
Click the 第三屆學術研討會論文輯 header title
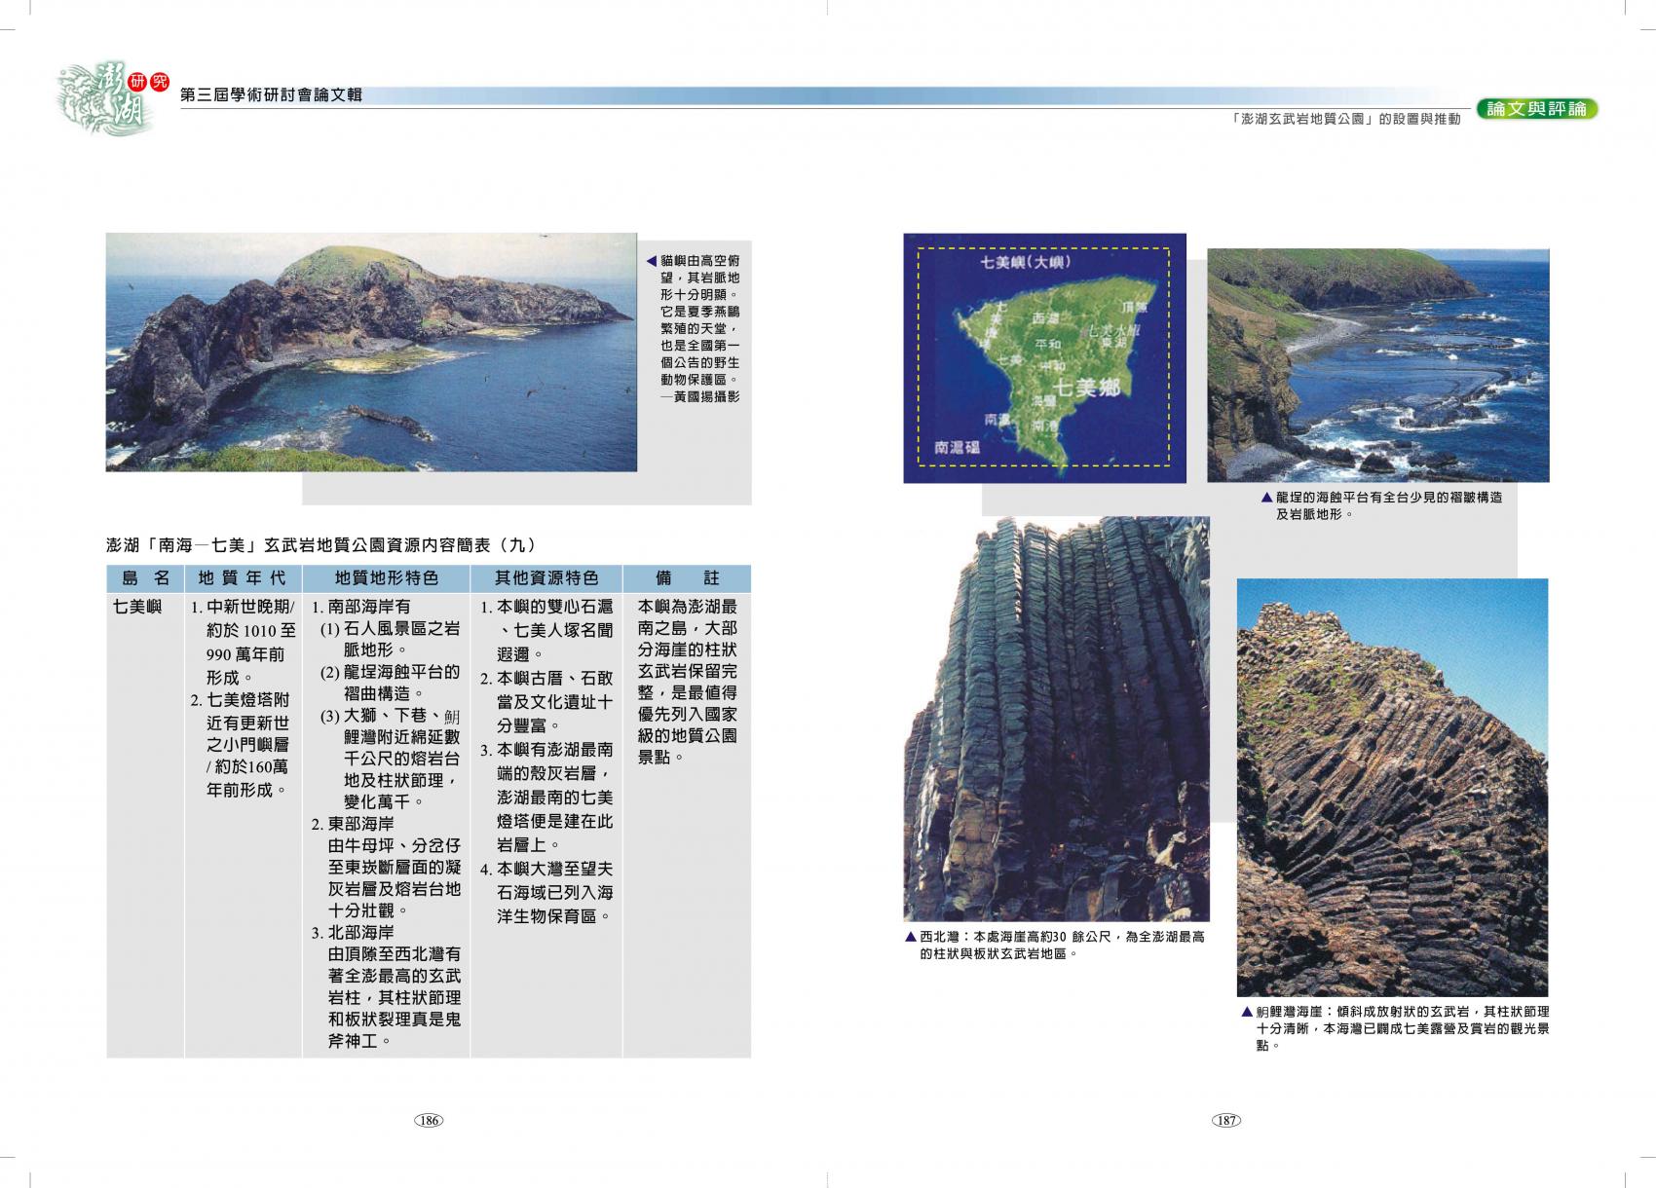click(x=272, y=95)
